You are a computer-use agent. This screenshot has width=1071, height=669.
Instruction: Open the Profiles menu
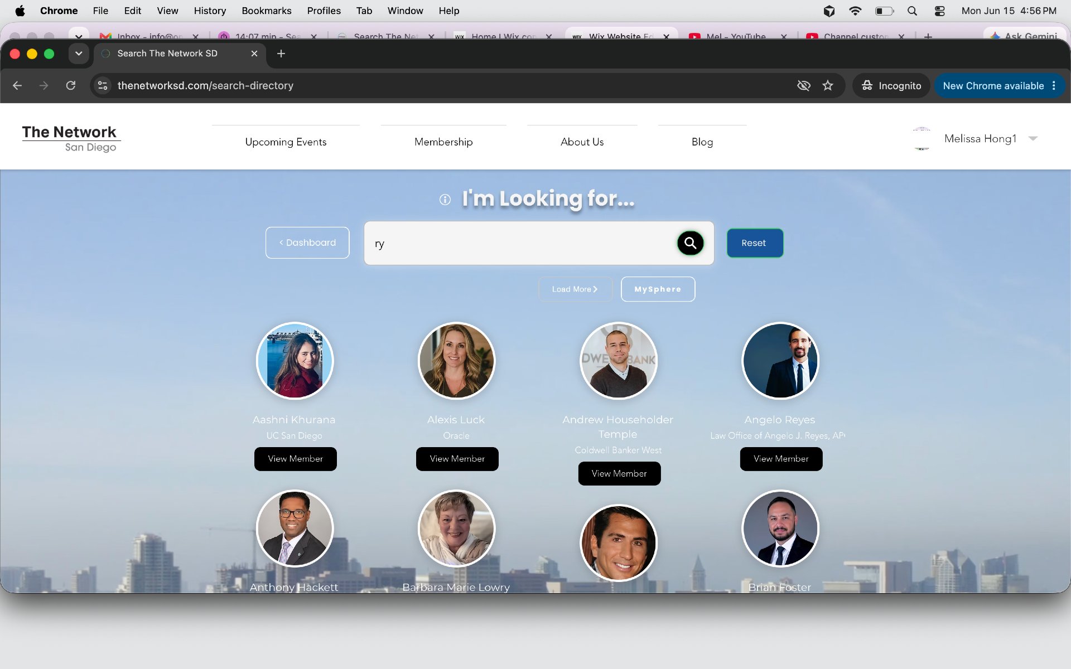(x=324, y=11)
